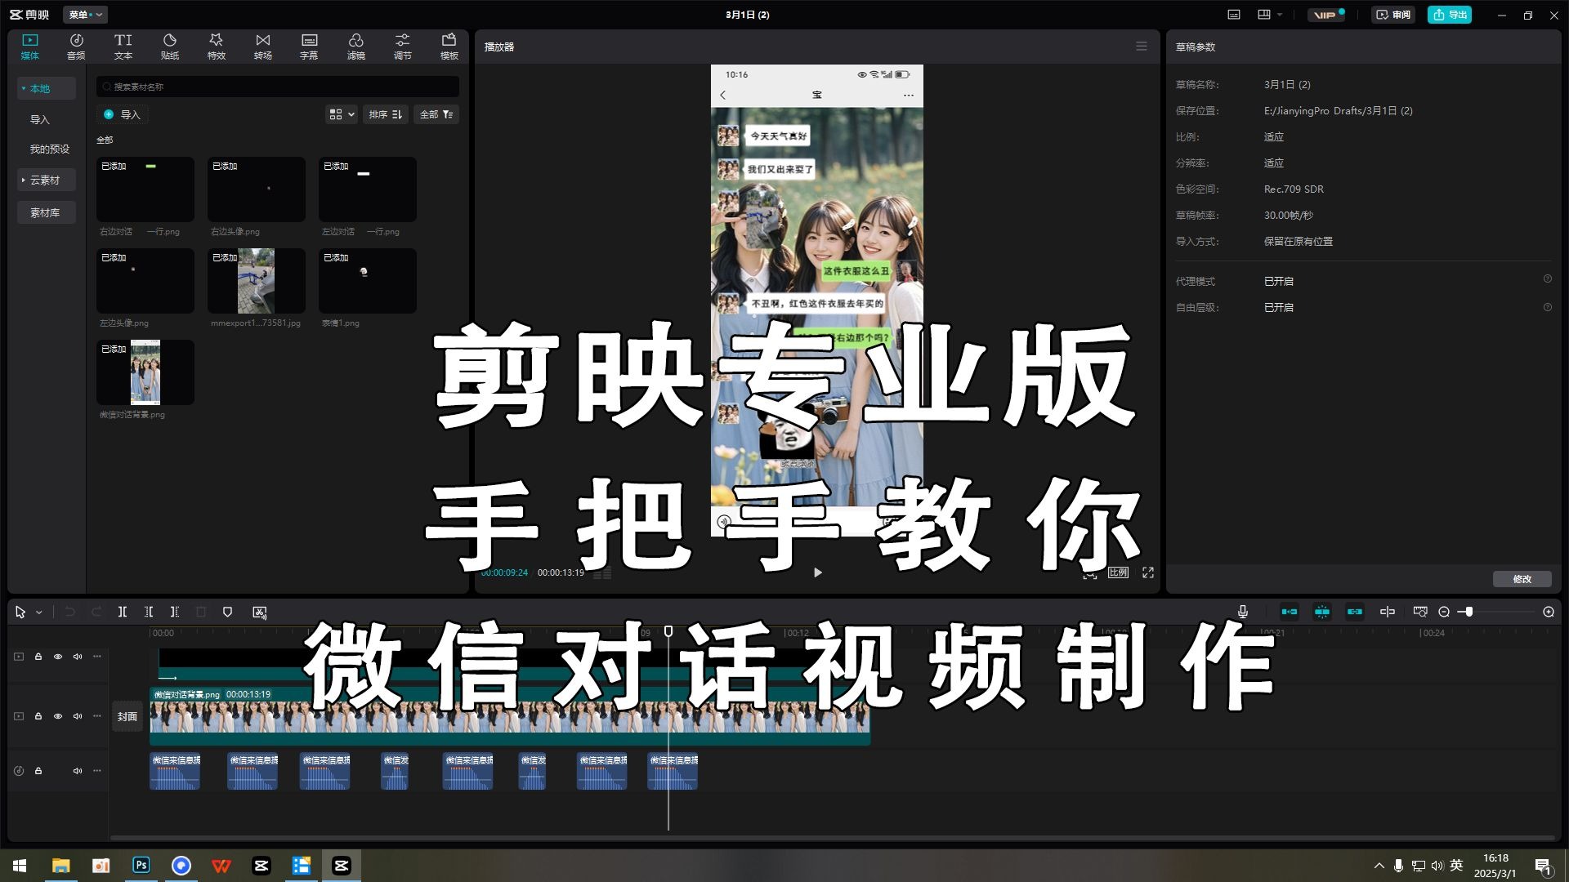Click the 审阅 review button
Image resolution: width=1569 pixels, height=882 pixels.
(x=1393, y=15)
